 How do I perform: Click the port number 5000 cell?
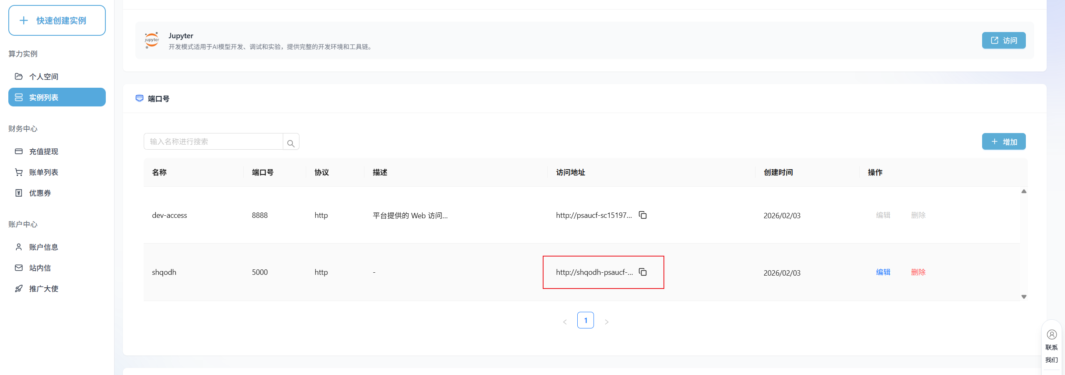pos(260,272)
